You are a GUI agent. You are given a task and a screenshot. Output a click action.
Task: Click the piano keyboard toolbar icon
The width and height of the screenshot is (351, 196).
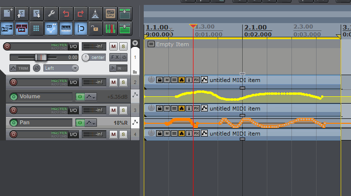(66, 28)
